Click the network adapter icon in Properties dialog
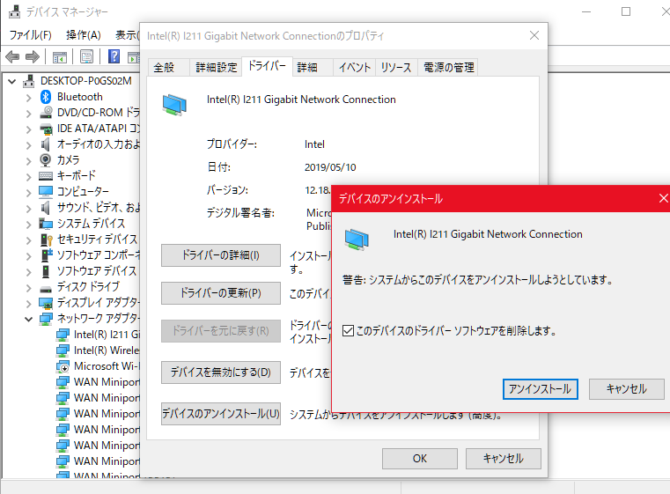The height and width of the screenshot is (494, 670). point(174,105)
